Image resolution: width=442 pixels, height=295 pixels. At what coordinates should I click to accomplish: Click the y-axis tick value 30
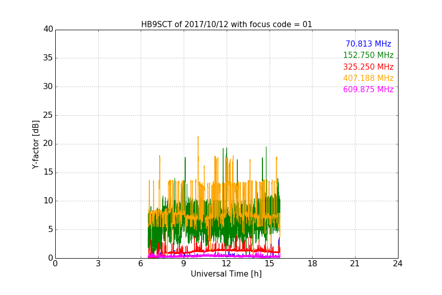point(48,87)
